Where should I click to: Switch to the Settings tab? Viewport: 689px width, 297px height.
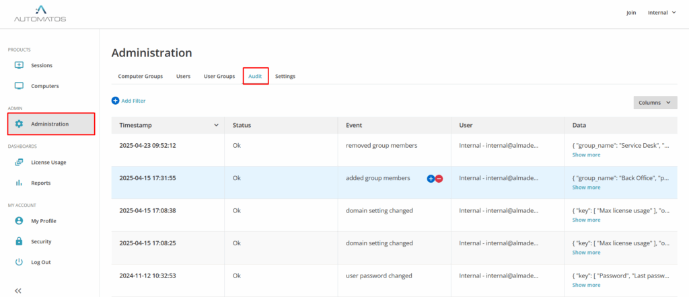pyautogui.click(x=285, y=76)
